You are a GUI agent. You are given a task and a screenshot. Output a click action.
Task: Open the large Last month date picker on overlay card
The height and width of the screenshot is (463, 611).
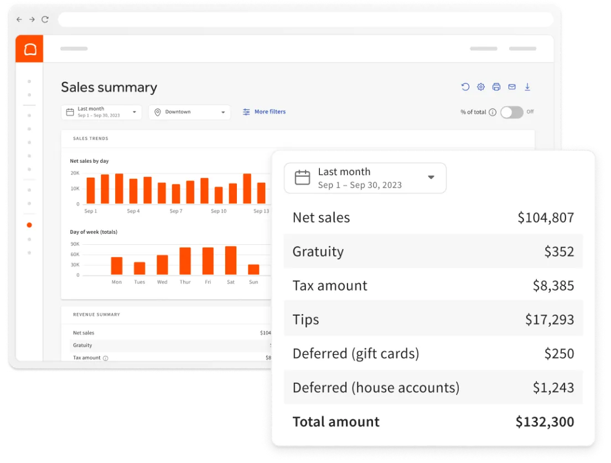pos(365,178)
